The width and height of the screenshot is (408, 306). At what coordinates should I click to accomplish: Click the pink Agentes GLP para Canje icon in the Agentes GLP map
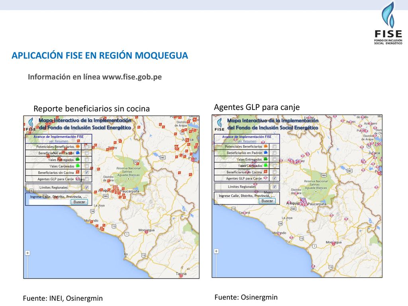tap(265, 178)
